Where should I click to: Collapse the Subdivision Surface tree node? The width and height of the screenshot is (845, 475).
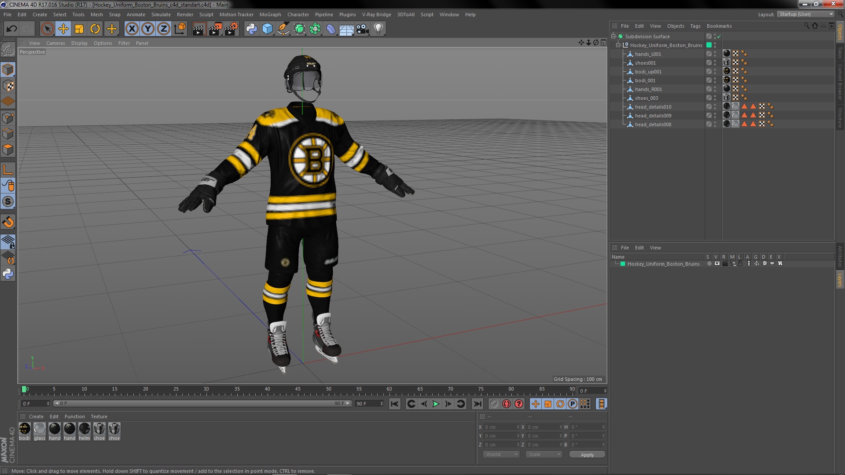[x=613, y=36]
